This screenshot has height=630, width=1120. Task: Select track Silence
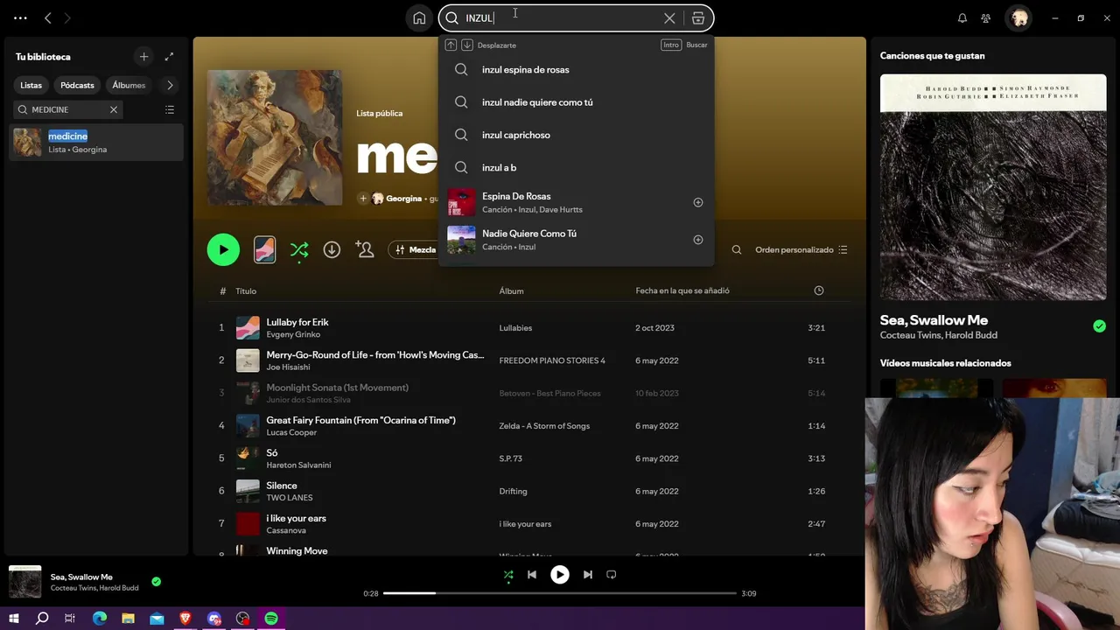[x=282, y=486]
